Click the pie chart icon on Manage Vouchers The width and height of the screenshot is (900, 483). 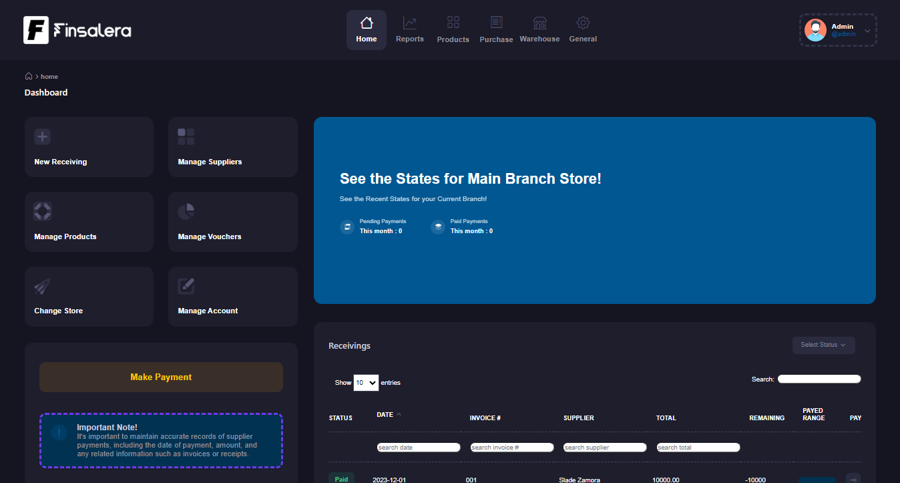186,211
